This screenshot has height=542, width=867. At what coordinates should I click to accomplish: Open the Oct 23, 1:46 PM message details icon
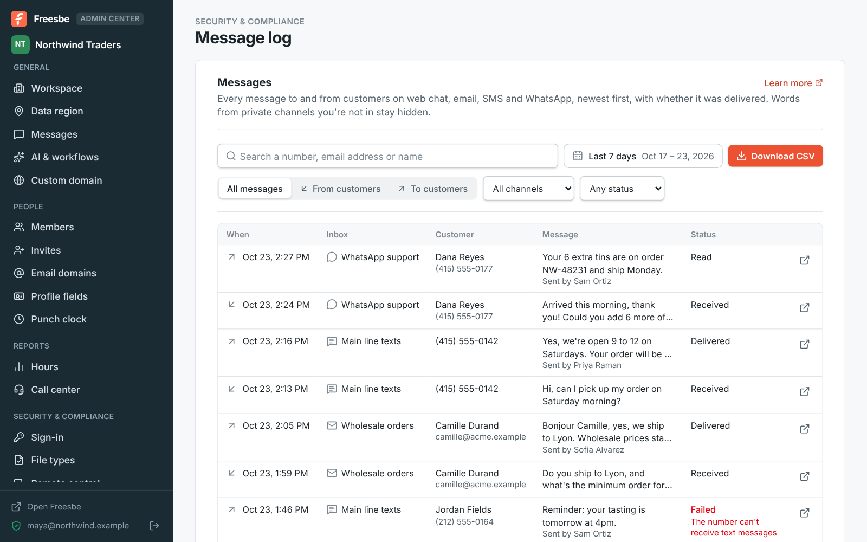click(x=805, y=513)
